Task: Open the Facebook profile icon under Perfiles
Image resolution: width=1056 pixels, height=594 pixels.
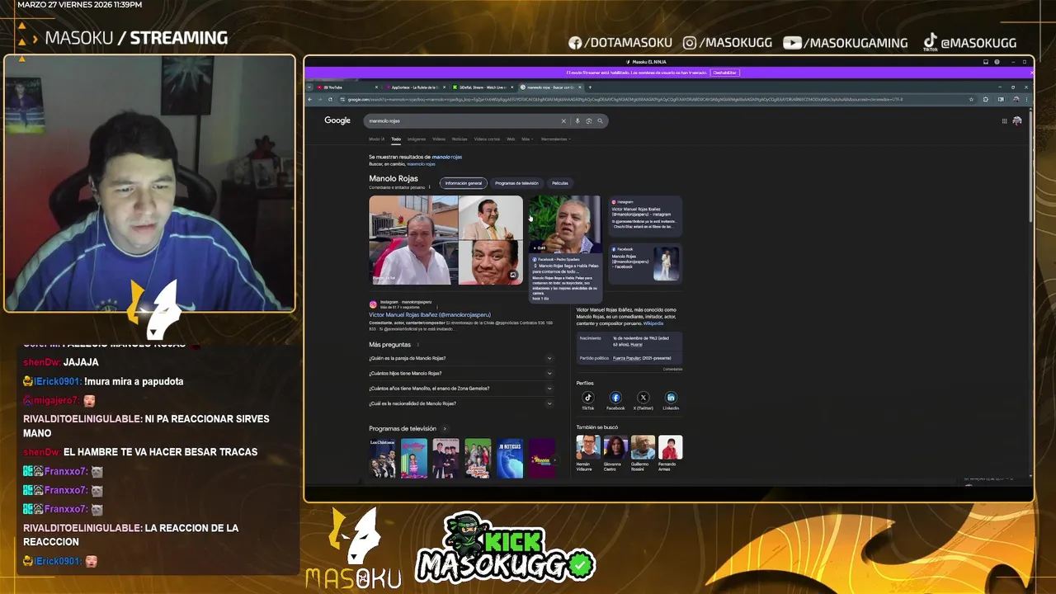Action: [615, 398]
